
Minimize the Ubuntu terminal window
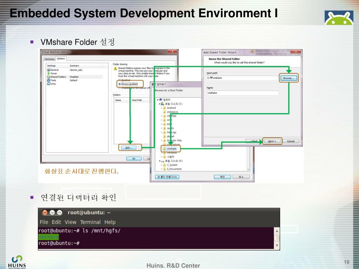click(52, 213)
